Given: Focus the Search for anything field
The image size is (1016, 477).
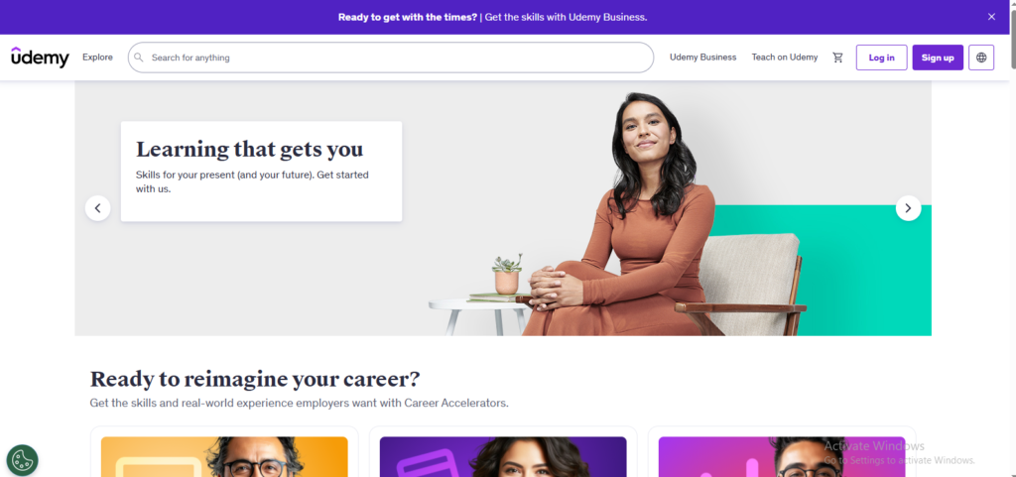Looking at the screenshot, I should point(391,58).
